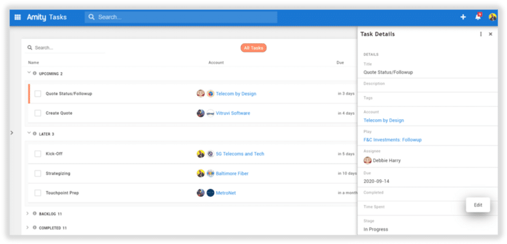The width and height of the screenshot is (507, 244).
Task: Open the Vitruvi Software account link
Action: coord(233,113)
